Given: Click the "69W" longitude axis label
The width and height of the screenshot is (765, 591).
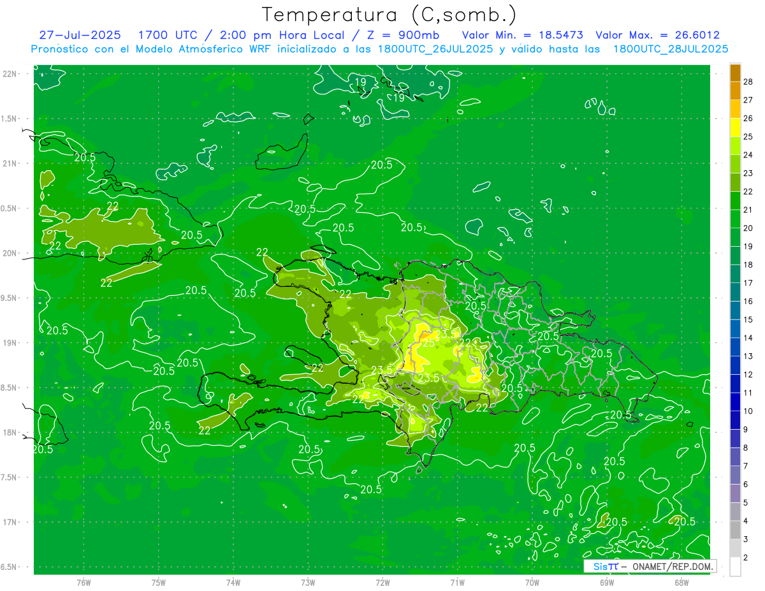Looking at the screenshot, I should pos(607,582).
